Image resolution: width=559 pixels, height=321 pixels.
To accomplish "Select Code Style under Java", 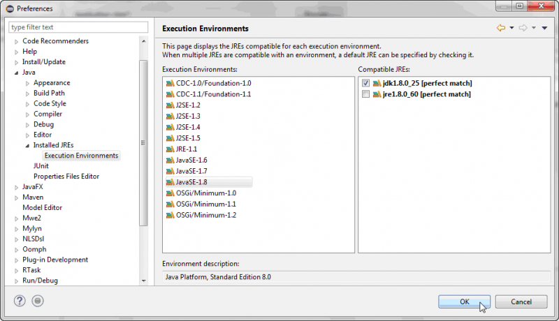I will click(x=50, y=103).
